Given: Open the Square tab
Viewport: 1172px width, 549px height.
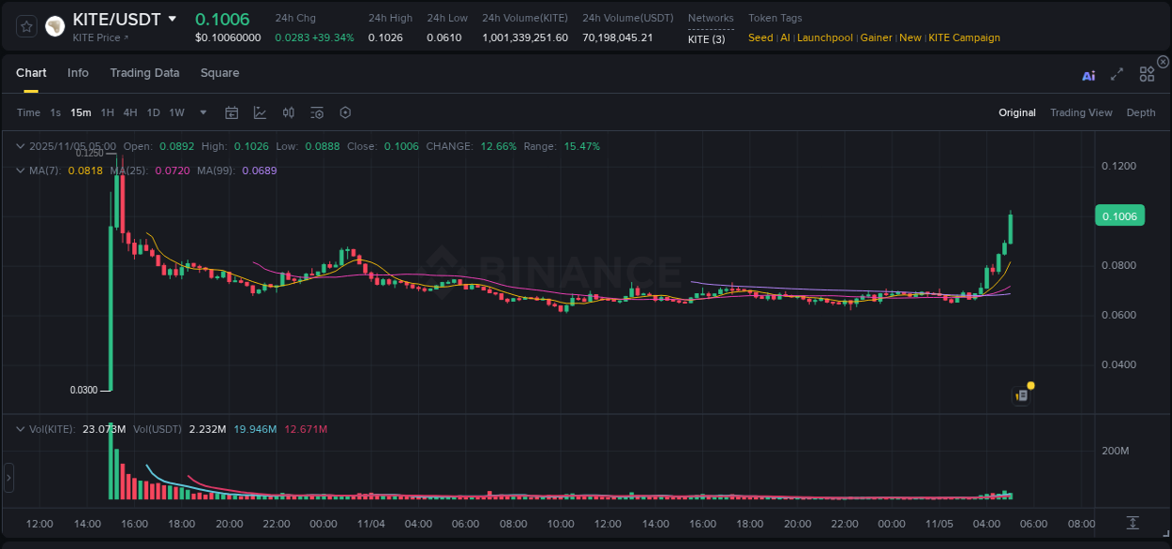Looking at the screenshot, I should 219,72.
